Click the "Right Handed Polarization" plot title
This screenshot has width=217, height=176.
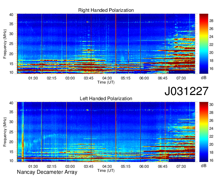click(106, 10)
